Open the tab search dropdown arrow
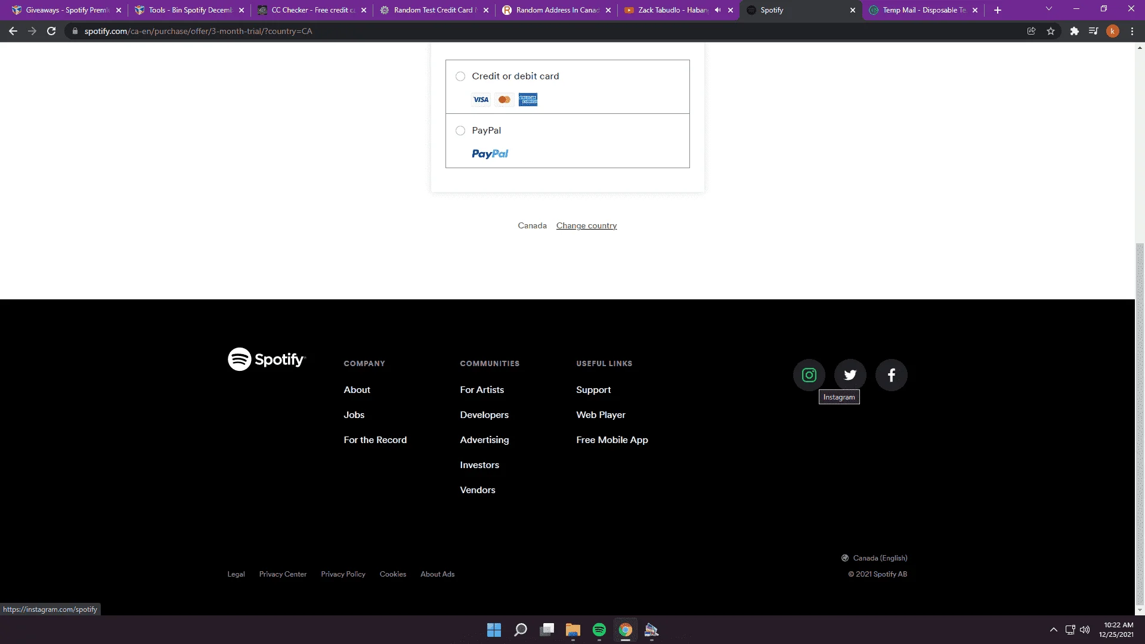Screen dimensions: 1145x644 click(x=1048, y=9)
